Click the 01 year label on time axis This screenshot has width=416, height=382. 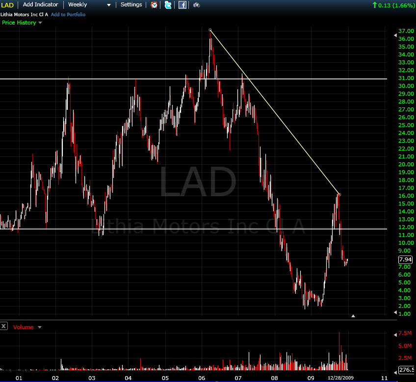(19, 378)
